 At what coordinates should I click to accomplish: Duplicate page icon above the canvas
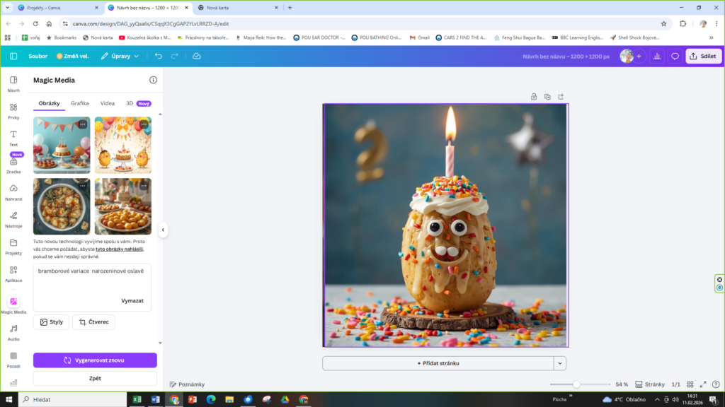pos(547,96)
